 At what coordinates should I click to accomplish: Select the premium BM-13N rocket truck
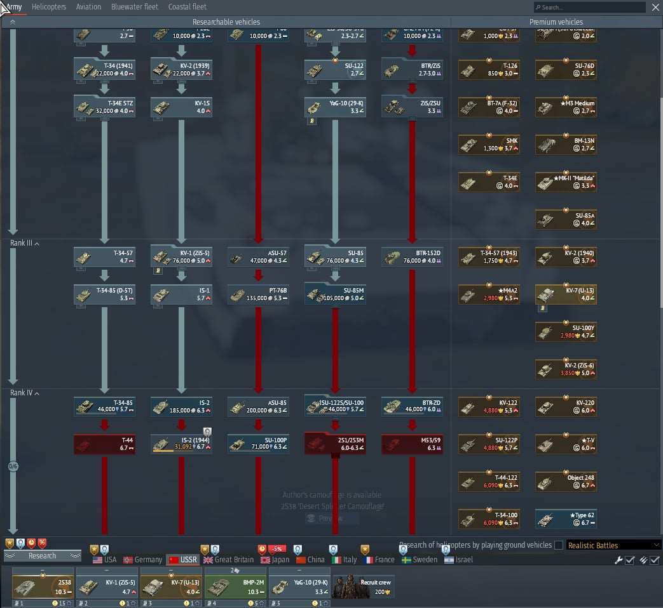click(566, 145)
